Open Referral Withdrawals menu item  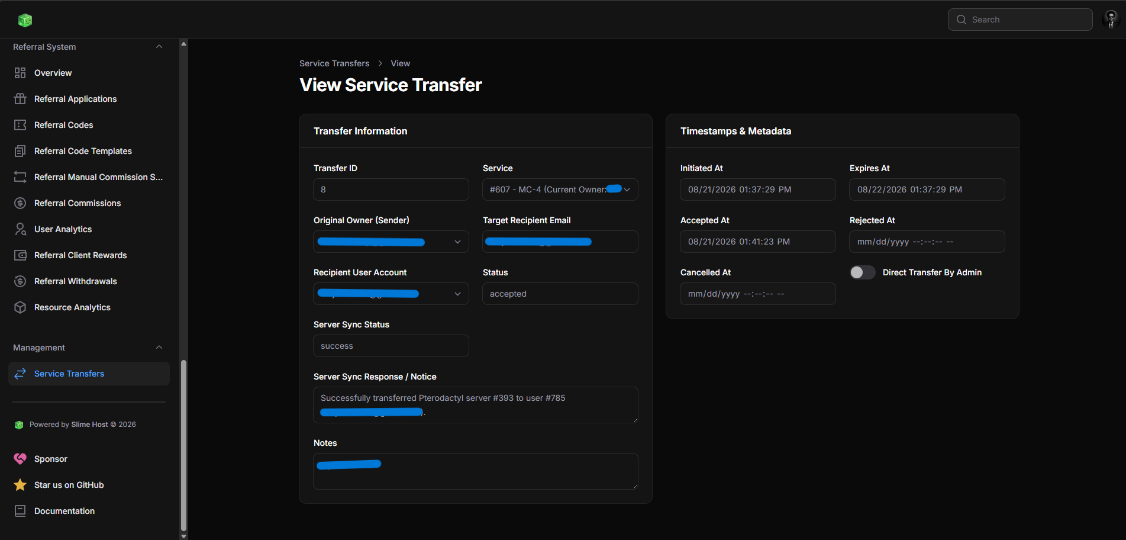(x=89, y=281)
